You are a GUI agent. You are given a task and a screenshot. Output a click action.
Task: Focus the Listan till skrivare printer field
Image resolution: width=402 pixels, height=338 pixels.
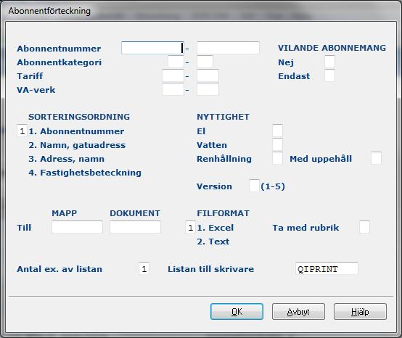coord(327,268)
